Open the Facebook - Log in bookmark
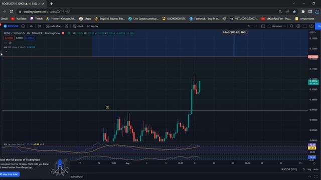Image resolution: width=321 pixels, height=180 pixels. coord(205,18)
